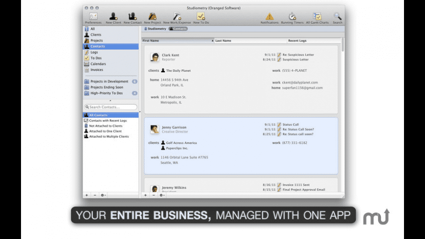Click inside the Search Contacts field
Screen dimensions: 425x239
112,107
